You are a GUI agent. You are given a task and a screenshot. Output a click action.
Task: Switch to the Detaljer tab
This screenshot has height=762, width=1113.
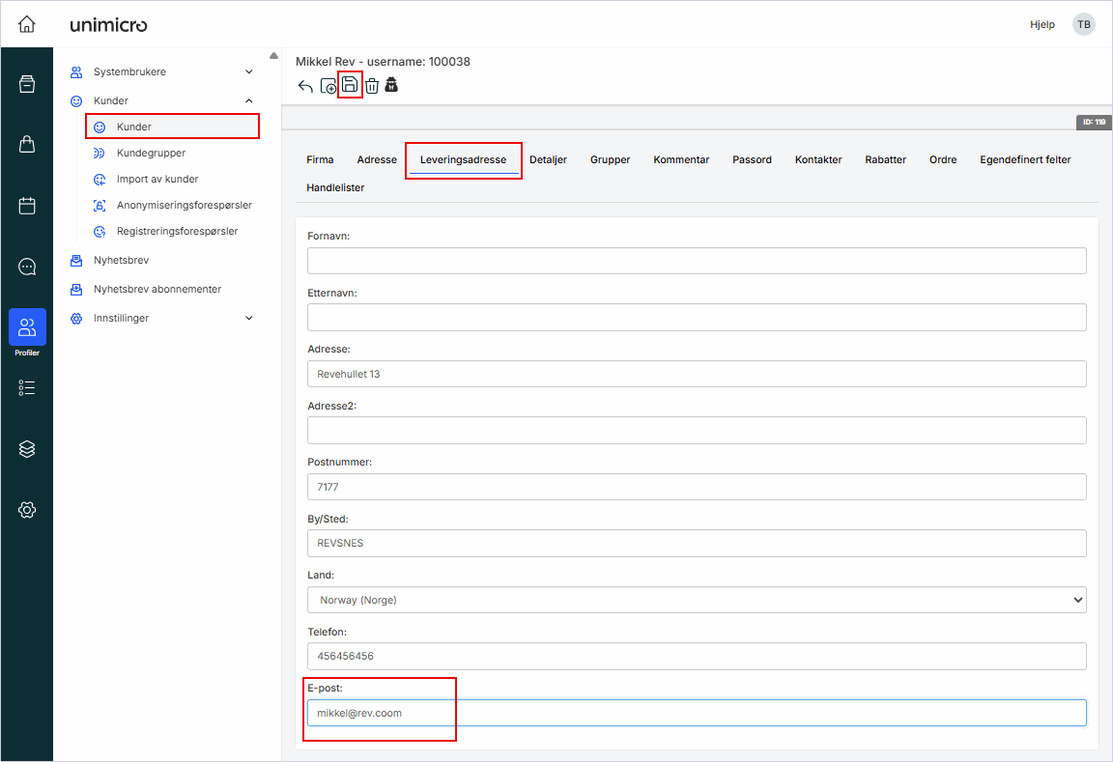(x=548, y=160)
